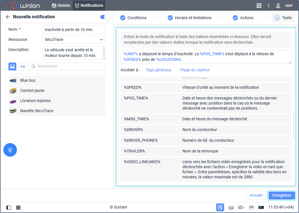Click the bottom-left grid menu icon
The height and width of the screenshot is (213, 299).
[x=18, y=208]
